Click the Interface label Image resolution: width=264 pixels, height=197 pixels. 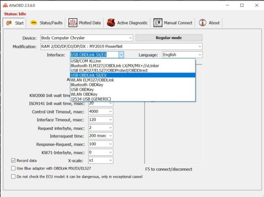(56, 55)
